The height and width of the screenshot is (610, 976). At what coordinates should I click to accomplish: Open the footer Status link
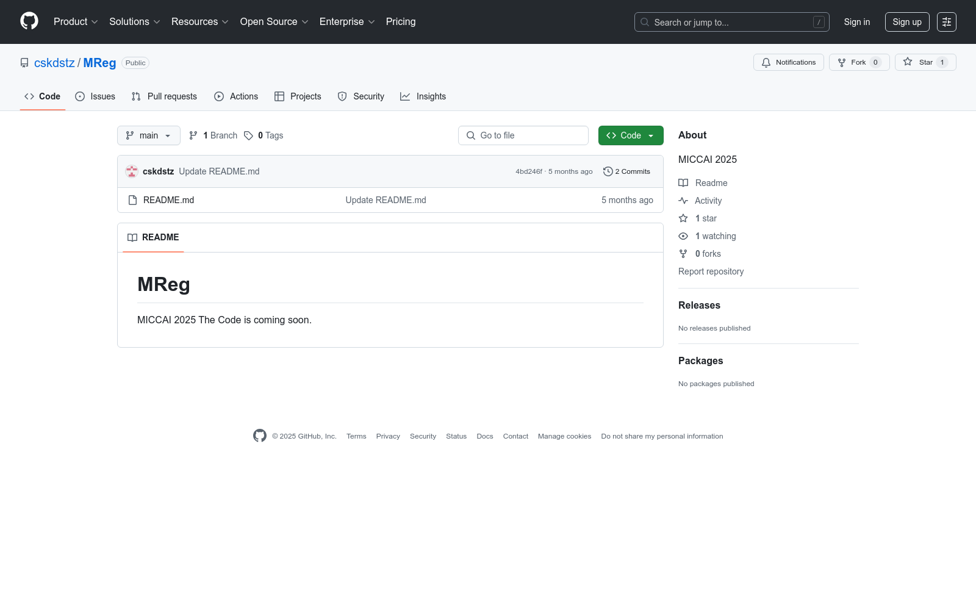[x=456, y=436]
